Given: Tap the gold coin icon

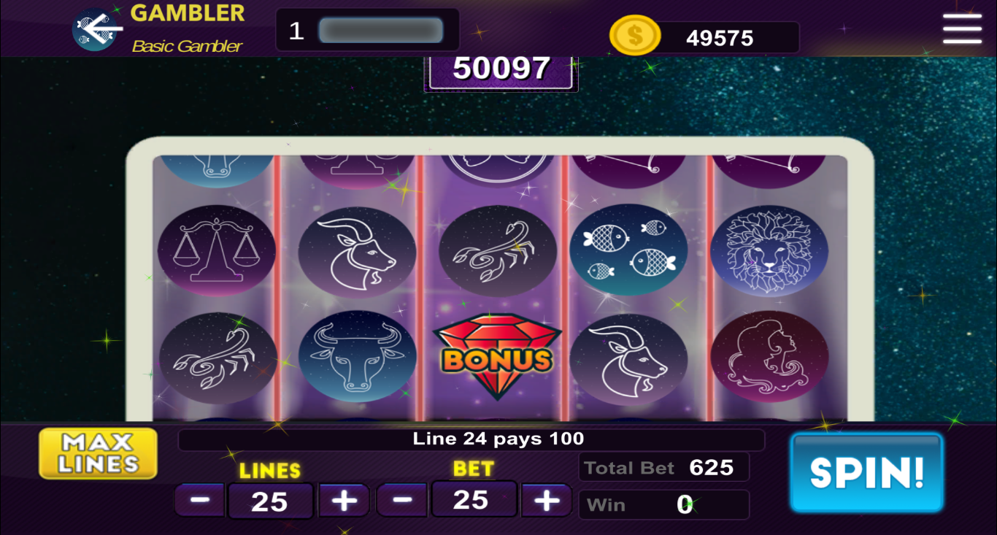Looking at the screenshot, I should (634, 35).
